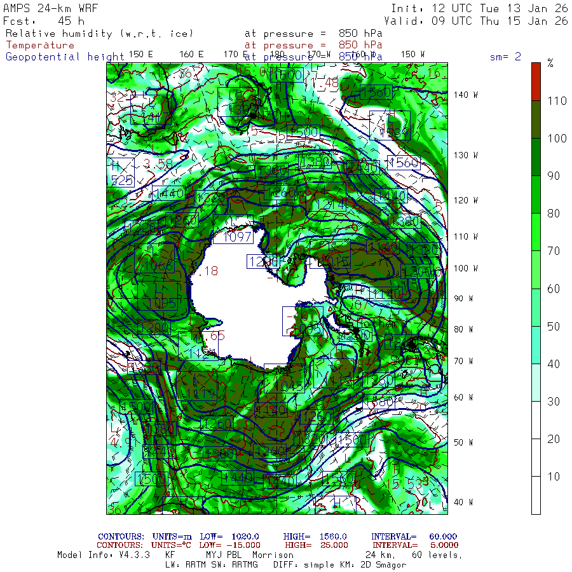
Task: Click the '80 W' longitude label
Action: click(464, 329)
